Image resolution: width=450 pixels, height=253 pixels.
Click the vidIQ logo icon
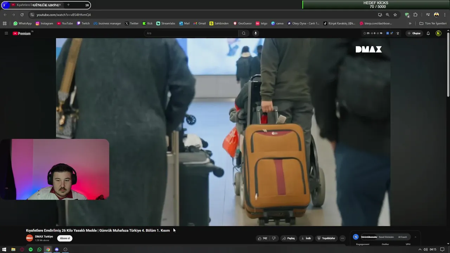[x=356, y=237]
